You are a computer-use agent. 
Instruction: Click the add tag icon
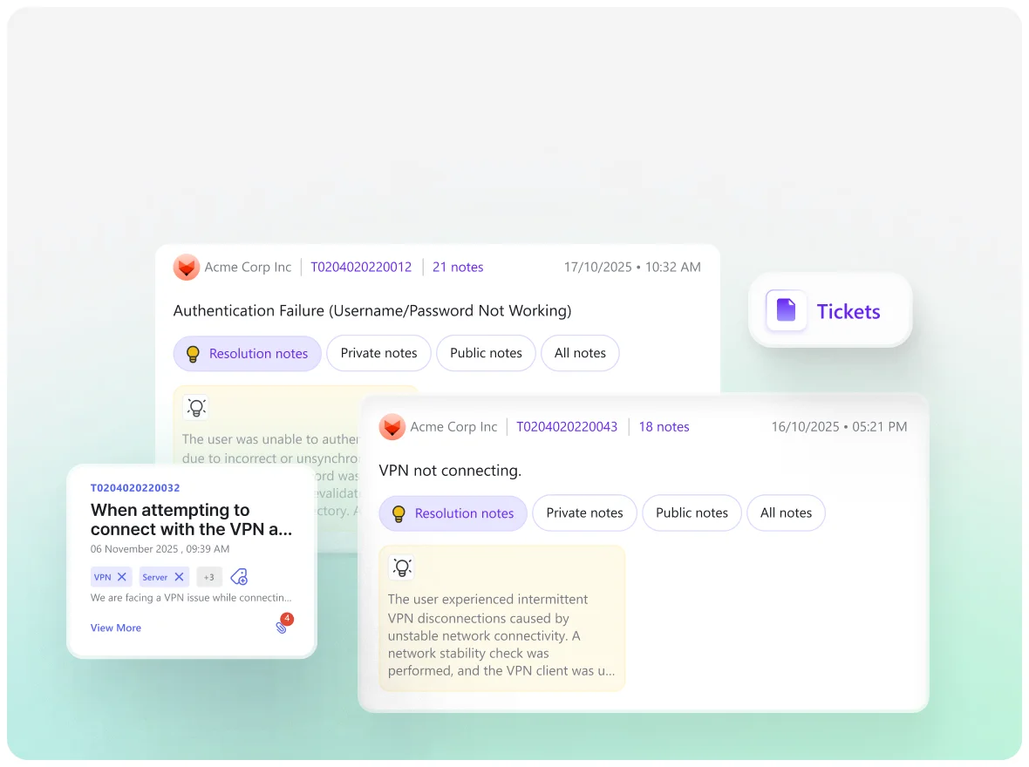239,577
